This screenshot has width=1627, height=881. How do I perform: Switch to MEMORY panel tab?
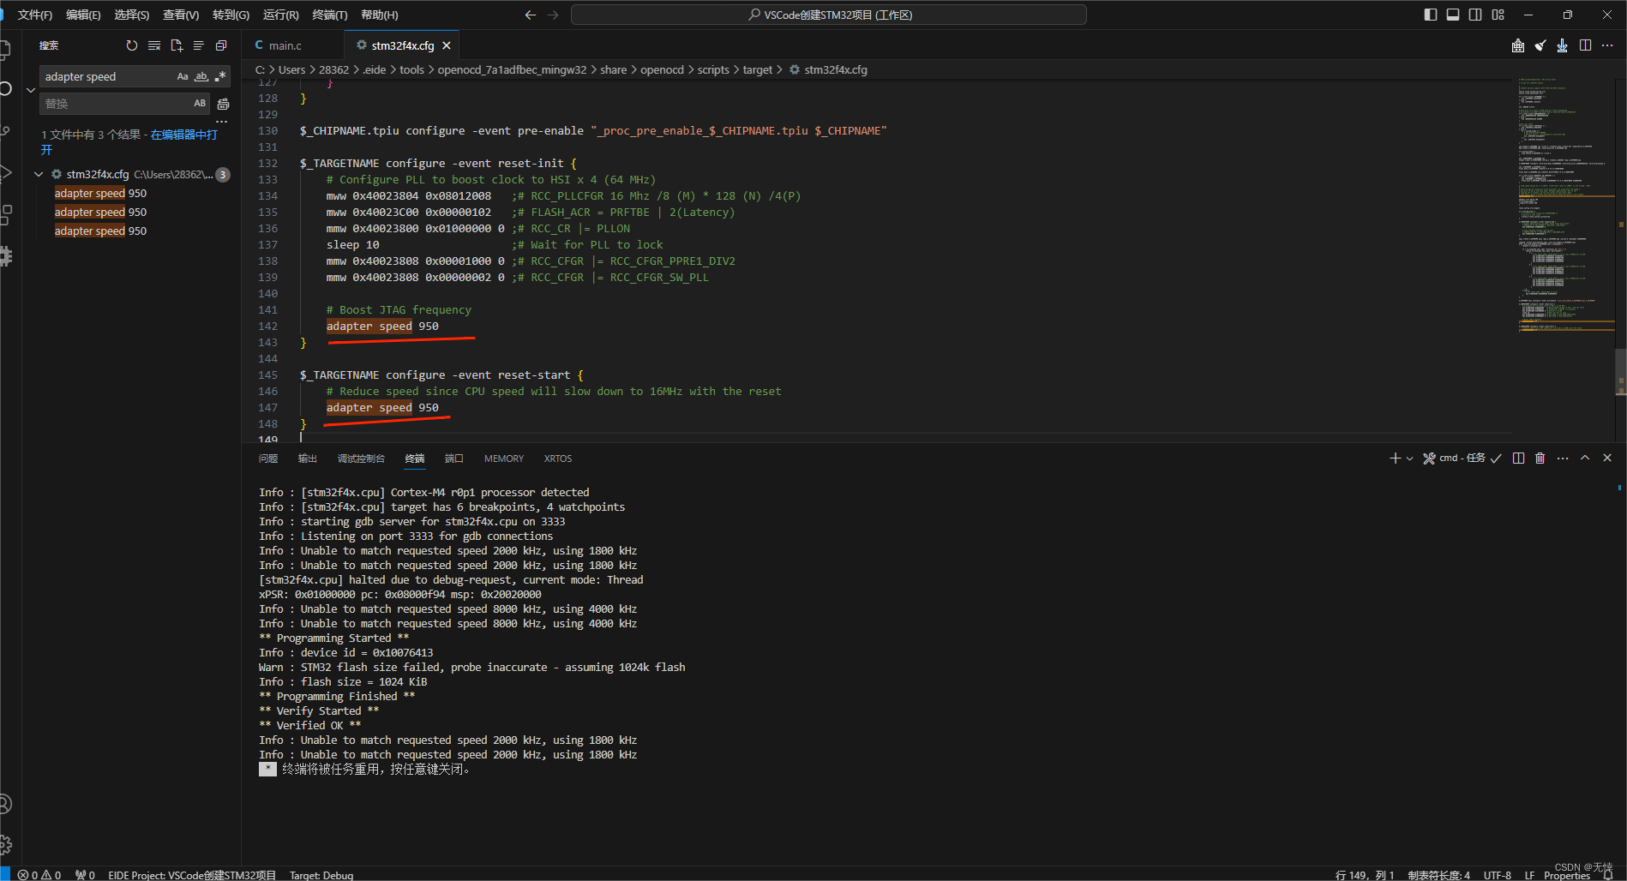[x=504, y=458]
